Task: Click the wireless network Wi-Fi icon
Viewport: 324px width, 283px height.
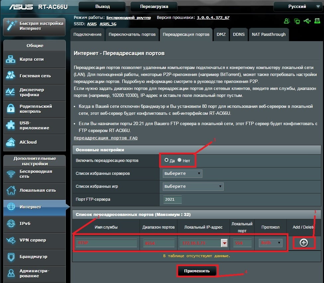Action: (11, 174)
